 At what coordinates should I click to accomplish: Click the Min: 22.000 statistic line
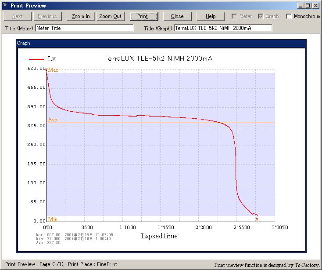click(74, 239)
